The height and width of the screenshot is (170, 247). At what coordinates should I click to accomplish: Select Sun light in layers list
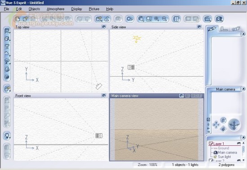pyautogui.click(x=224, y=157)
